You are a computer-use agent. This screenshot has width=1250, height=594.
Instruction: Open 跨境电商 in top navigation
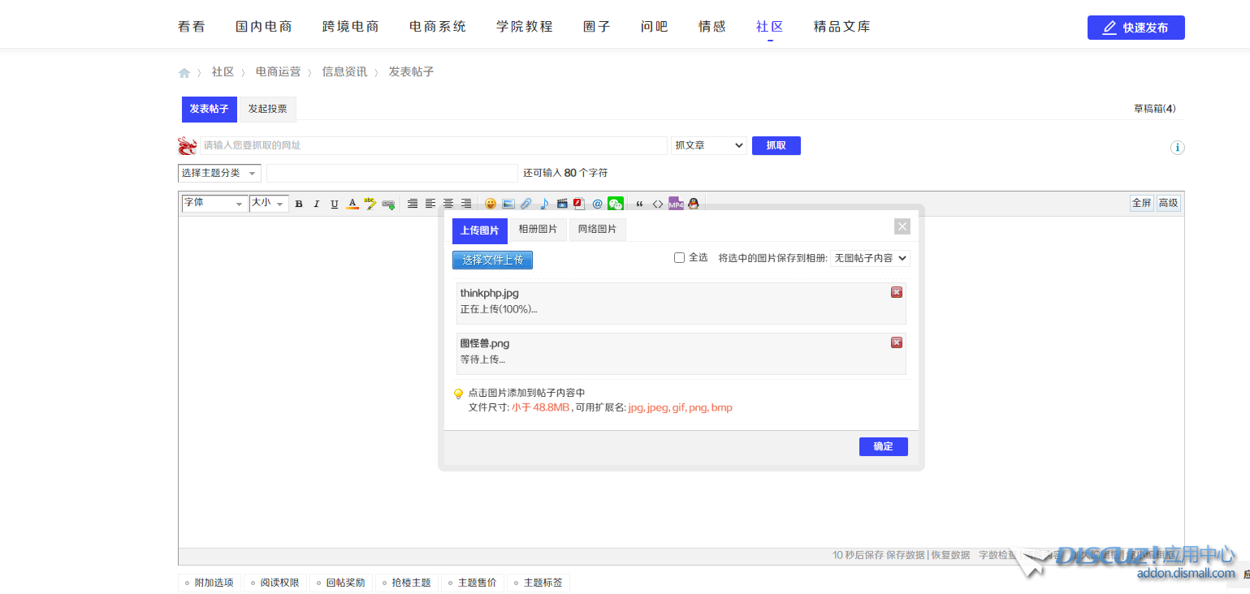click(x=351, y=27)
